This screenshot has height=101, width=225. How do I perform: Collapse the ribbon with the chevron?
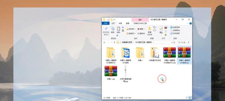point(188,23)
